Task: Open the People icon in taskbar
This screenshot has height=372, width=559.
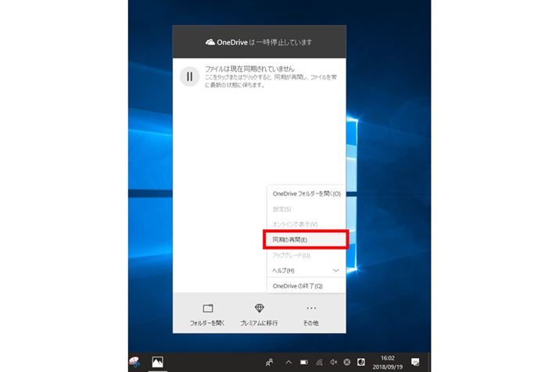Action: tap(269, 362)
